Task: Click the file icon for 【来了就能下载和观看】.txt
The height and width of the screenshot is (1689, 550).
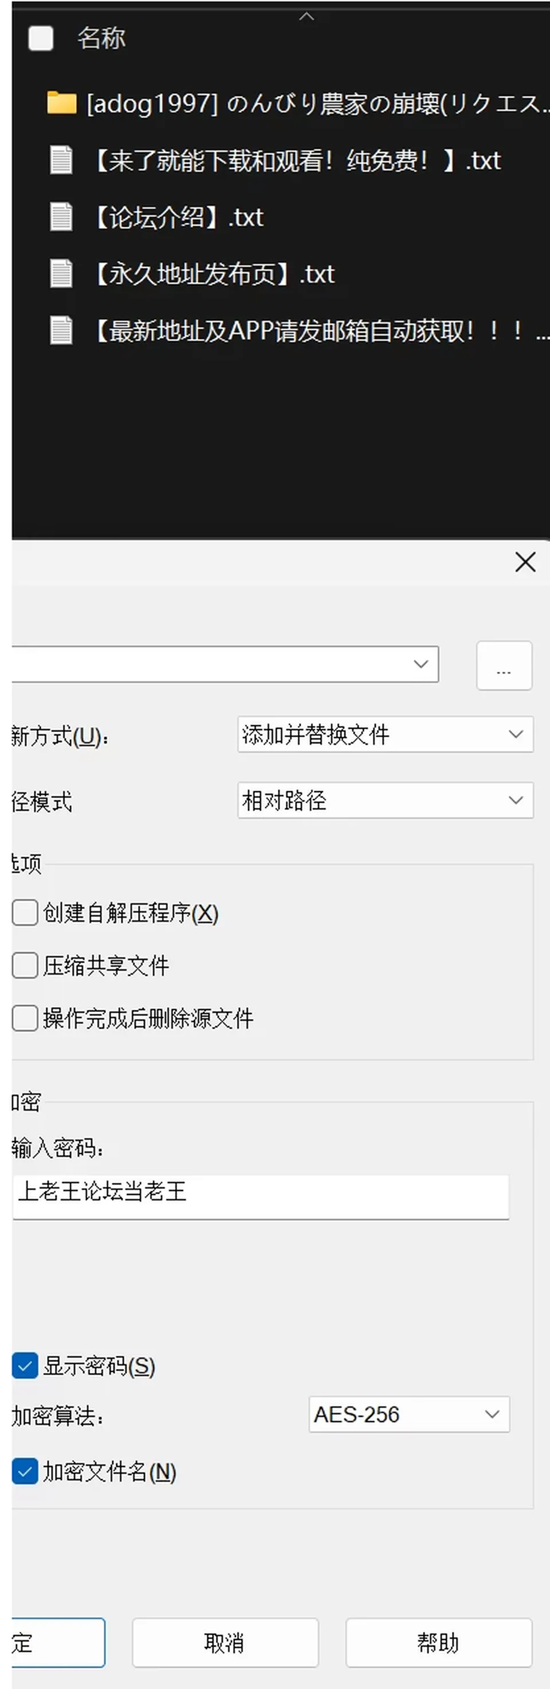Action: 61,160
